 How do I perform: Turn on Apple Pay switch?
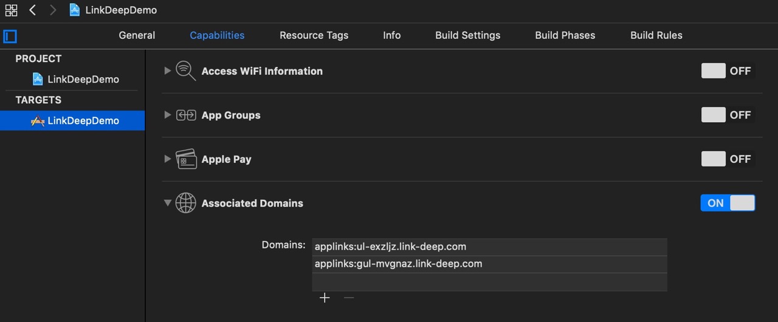(728, 159)
